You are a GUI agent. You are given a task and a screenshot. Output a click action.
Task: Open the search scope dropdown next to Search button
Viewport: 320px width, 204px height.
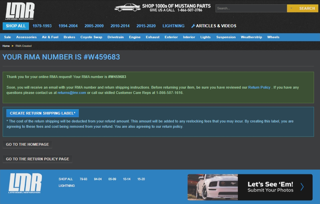291,8
